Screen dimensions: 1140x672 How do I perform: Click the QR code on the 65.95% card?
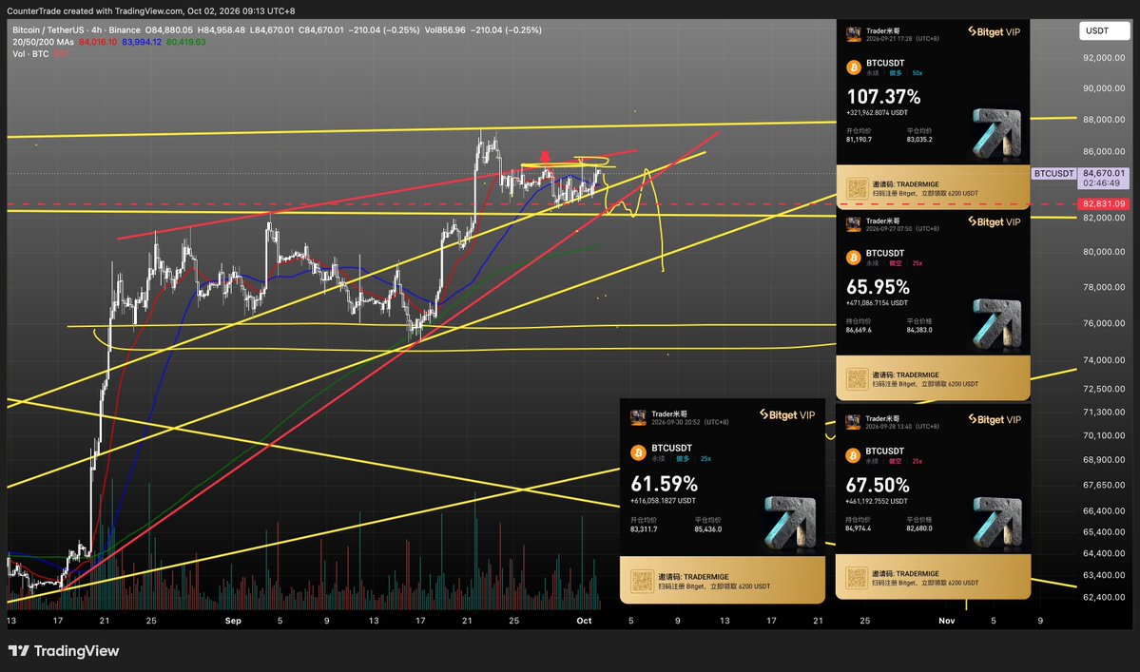858,378
